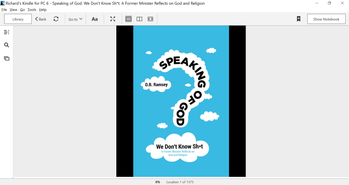Click the search magnifier icon

point(6,45)
